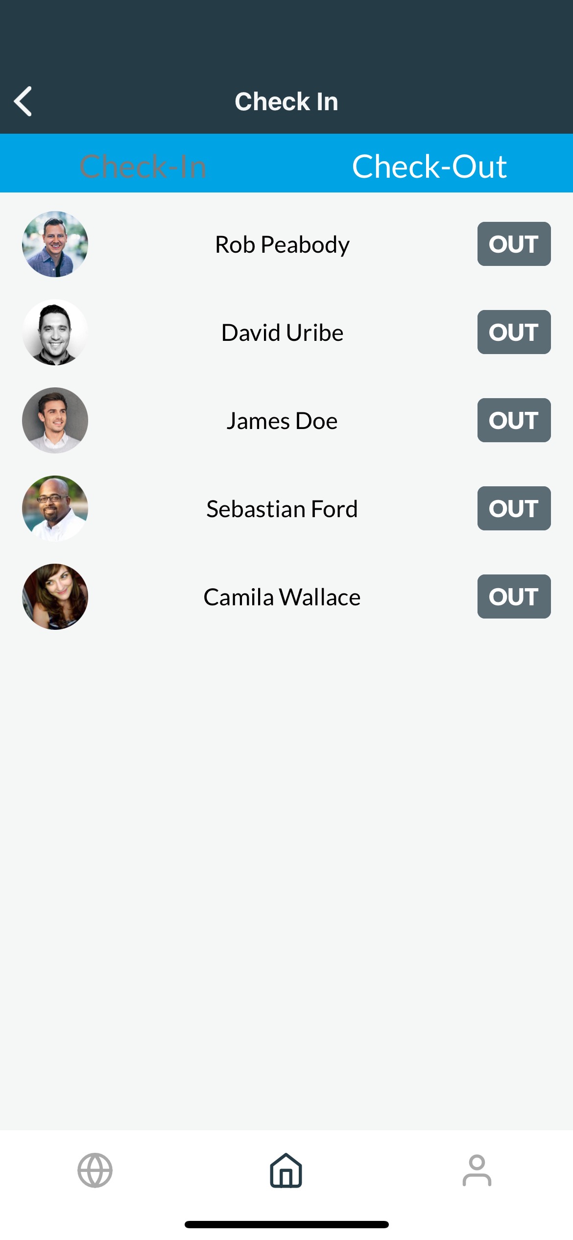This screenshot has height=1240, width=573.
Task: Select the Check-Out tab
Action: [430, 166]
